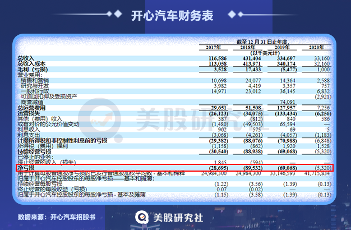Click the value 413,971 in 总收入成本 row
This screenshot has height=230, width=351.
(252, 63)
